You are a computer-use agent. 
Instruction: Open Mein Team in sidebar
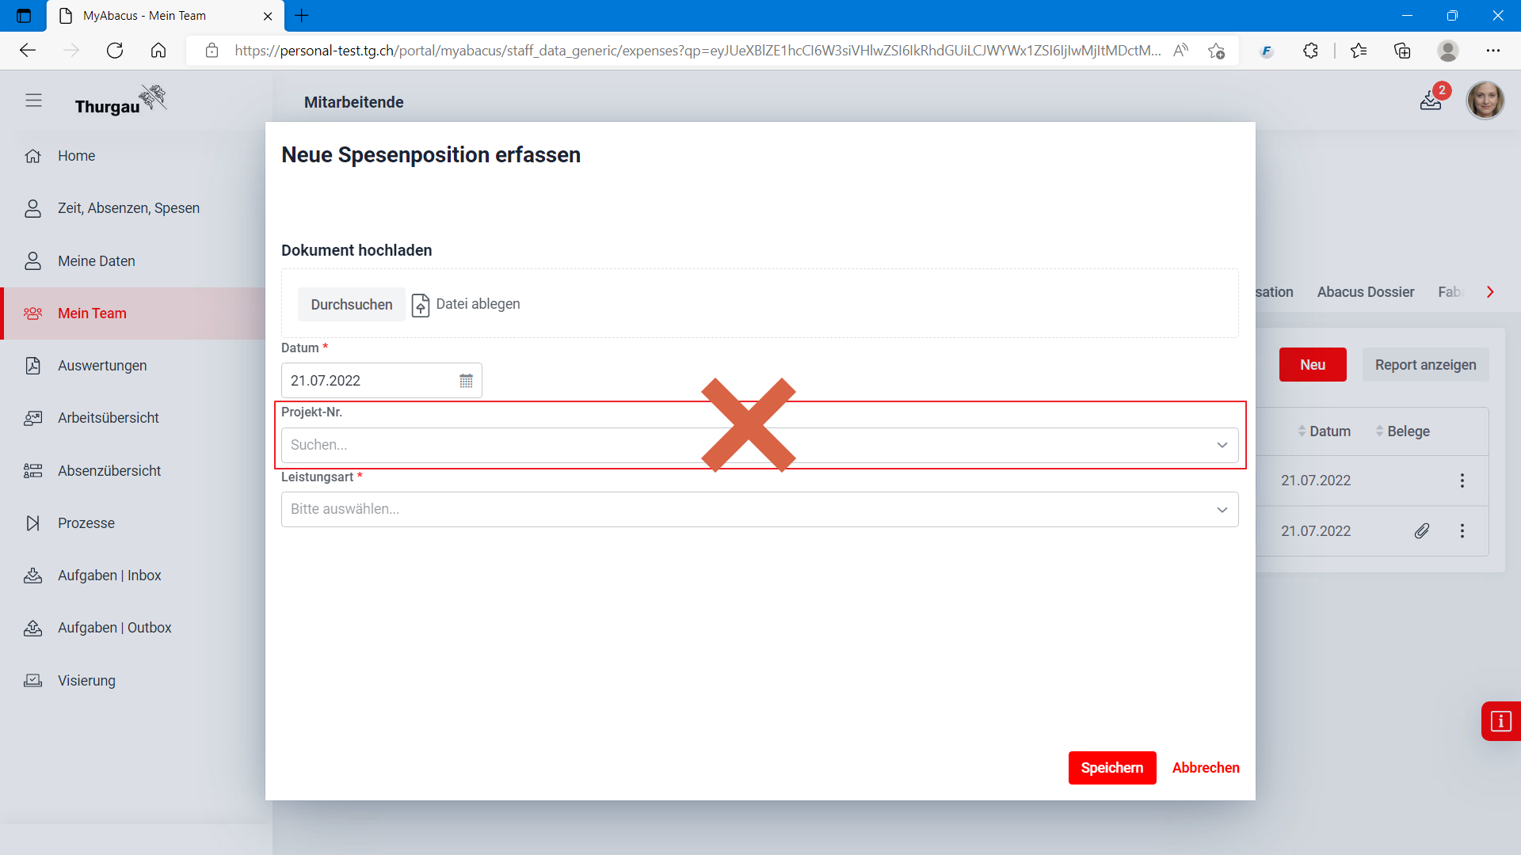92,313
